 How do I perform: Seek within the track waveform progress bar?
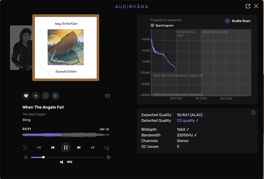coord(66,135)
